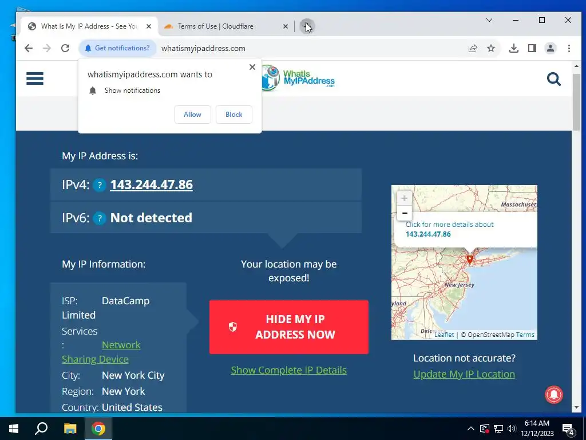Open Chrome downloads icon
This screenshot has width=586, height=440.
[x=514, y=48]
